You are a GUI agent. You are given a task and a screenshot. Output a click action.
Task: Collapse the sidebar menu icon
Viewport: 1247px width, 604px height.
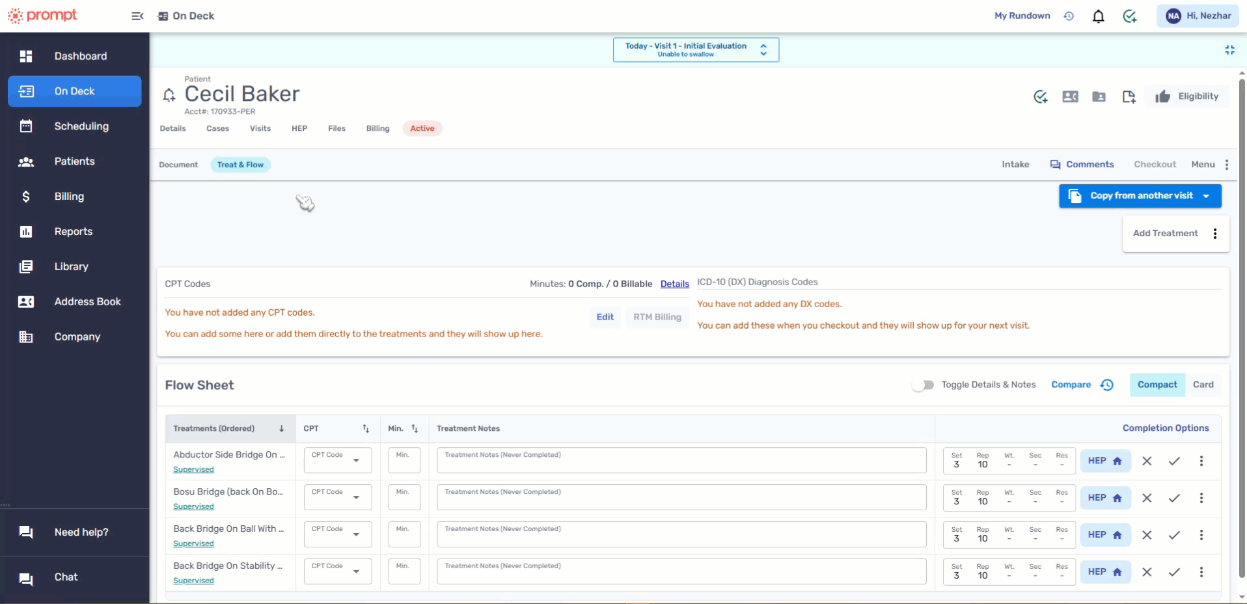tap(137, 16)
